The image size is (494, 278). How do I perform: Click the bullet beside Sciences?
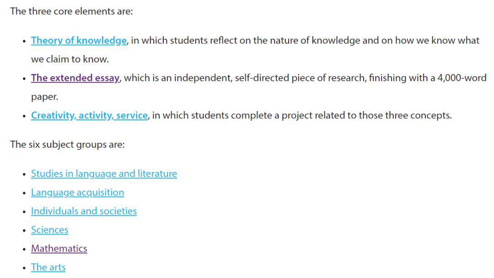point(24,231)
